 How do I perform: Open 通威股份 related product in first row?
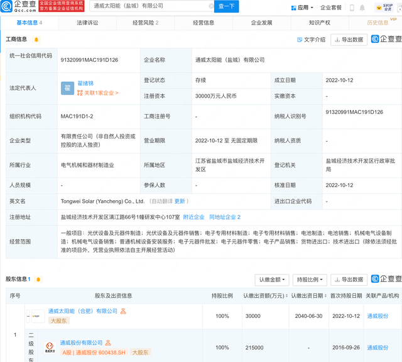tap(378, 316)
